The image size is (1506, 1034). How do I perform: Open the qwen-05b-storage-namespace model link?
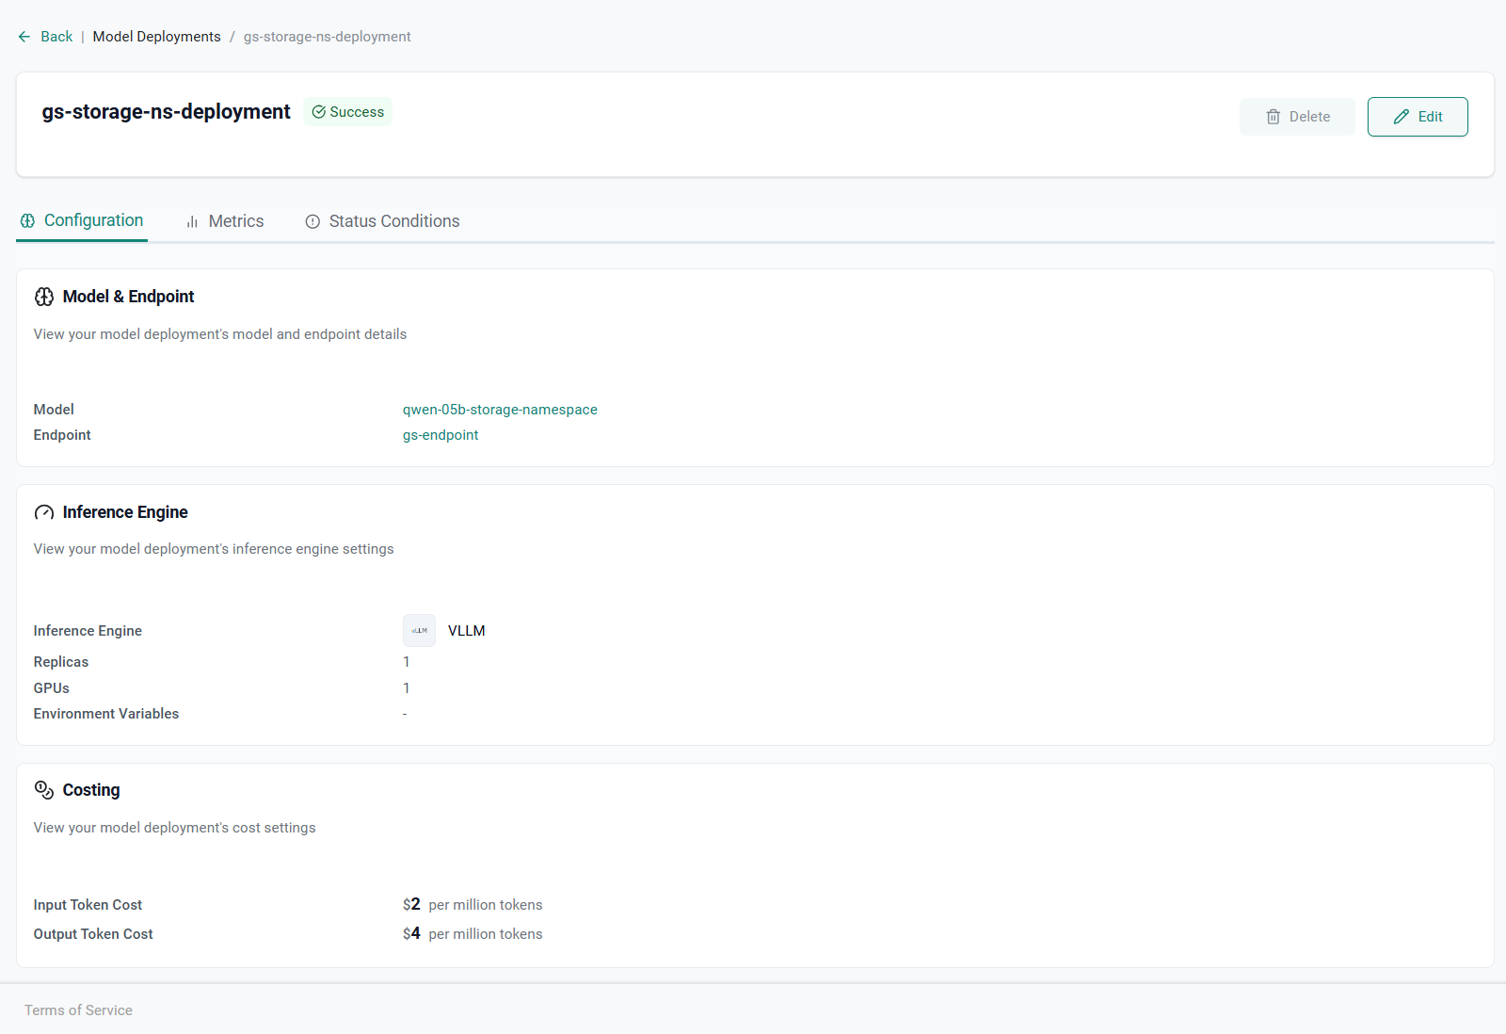(500, 410)
